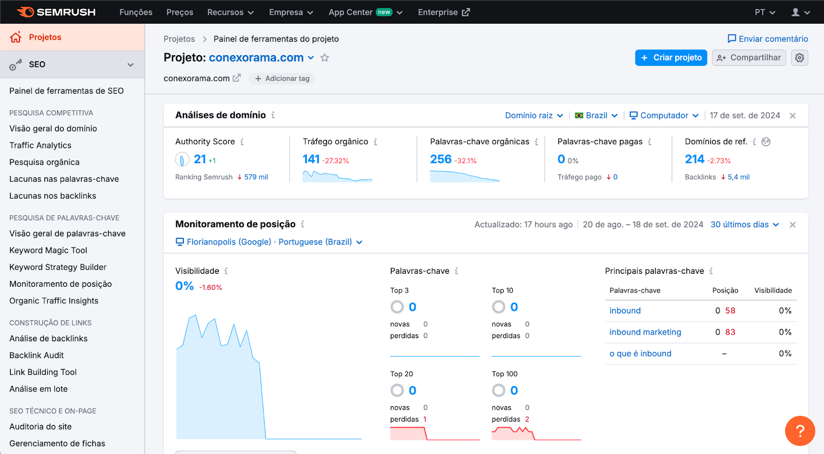Click the Top 20 lost keywords chart
This screenshot has height=454, width=824.
coord(435,433)
